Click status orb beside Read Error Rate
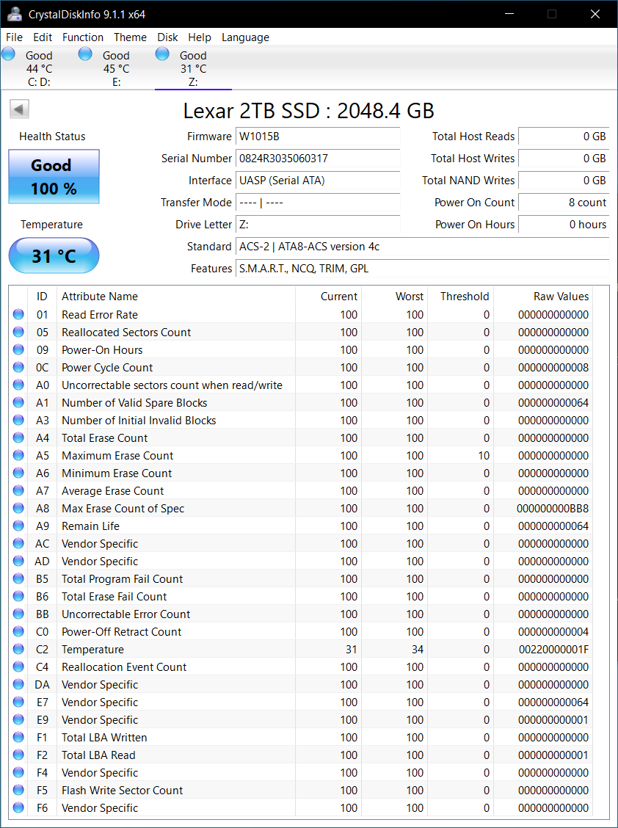Image resolution: width=618 pixels, height=828 pixels. pos(18,315)
